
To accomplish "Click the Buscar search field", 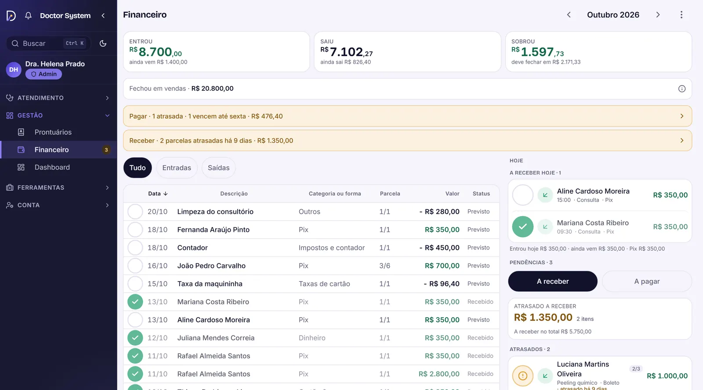I will (x=48, y=43).
